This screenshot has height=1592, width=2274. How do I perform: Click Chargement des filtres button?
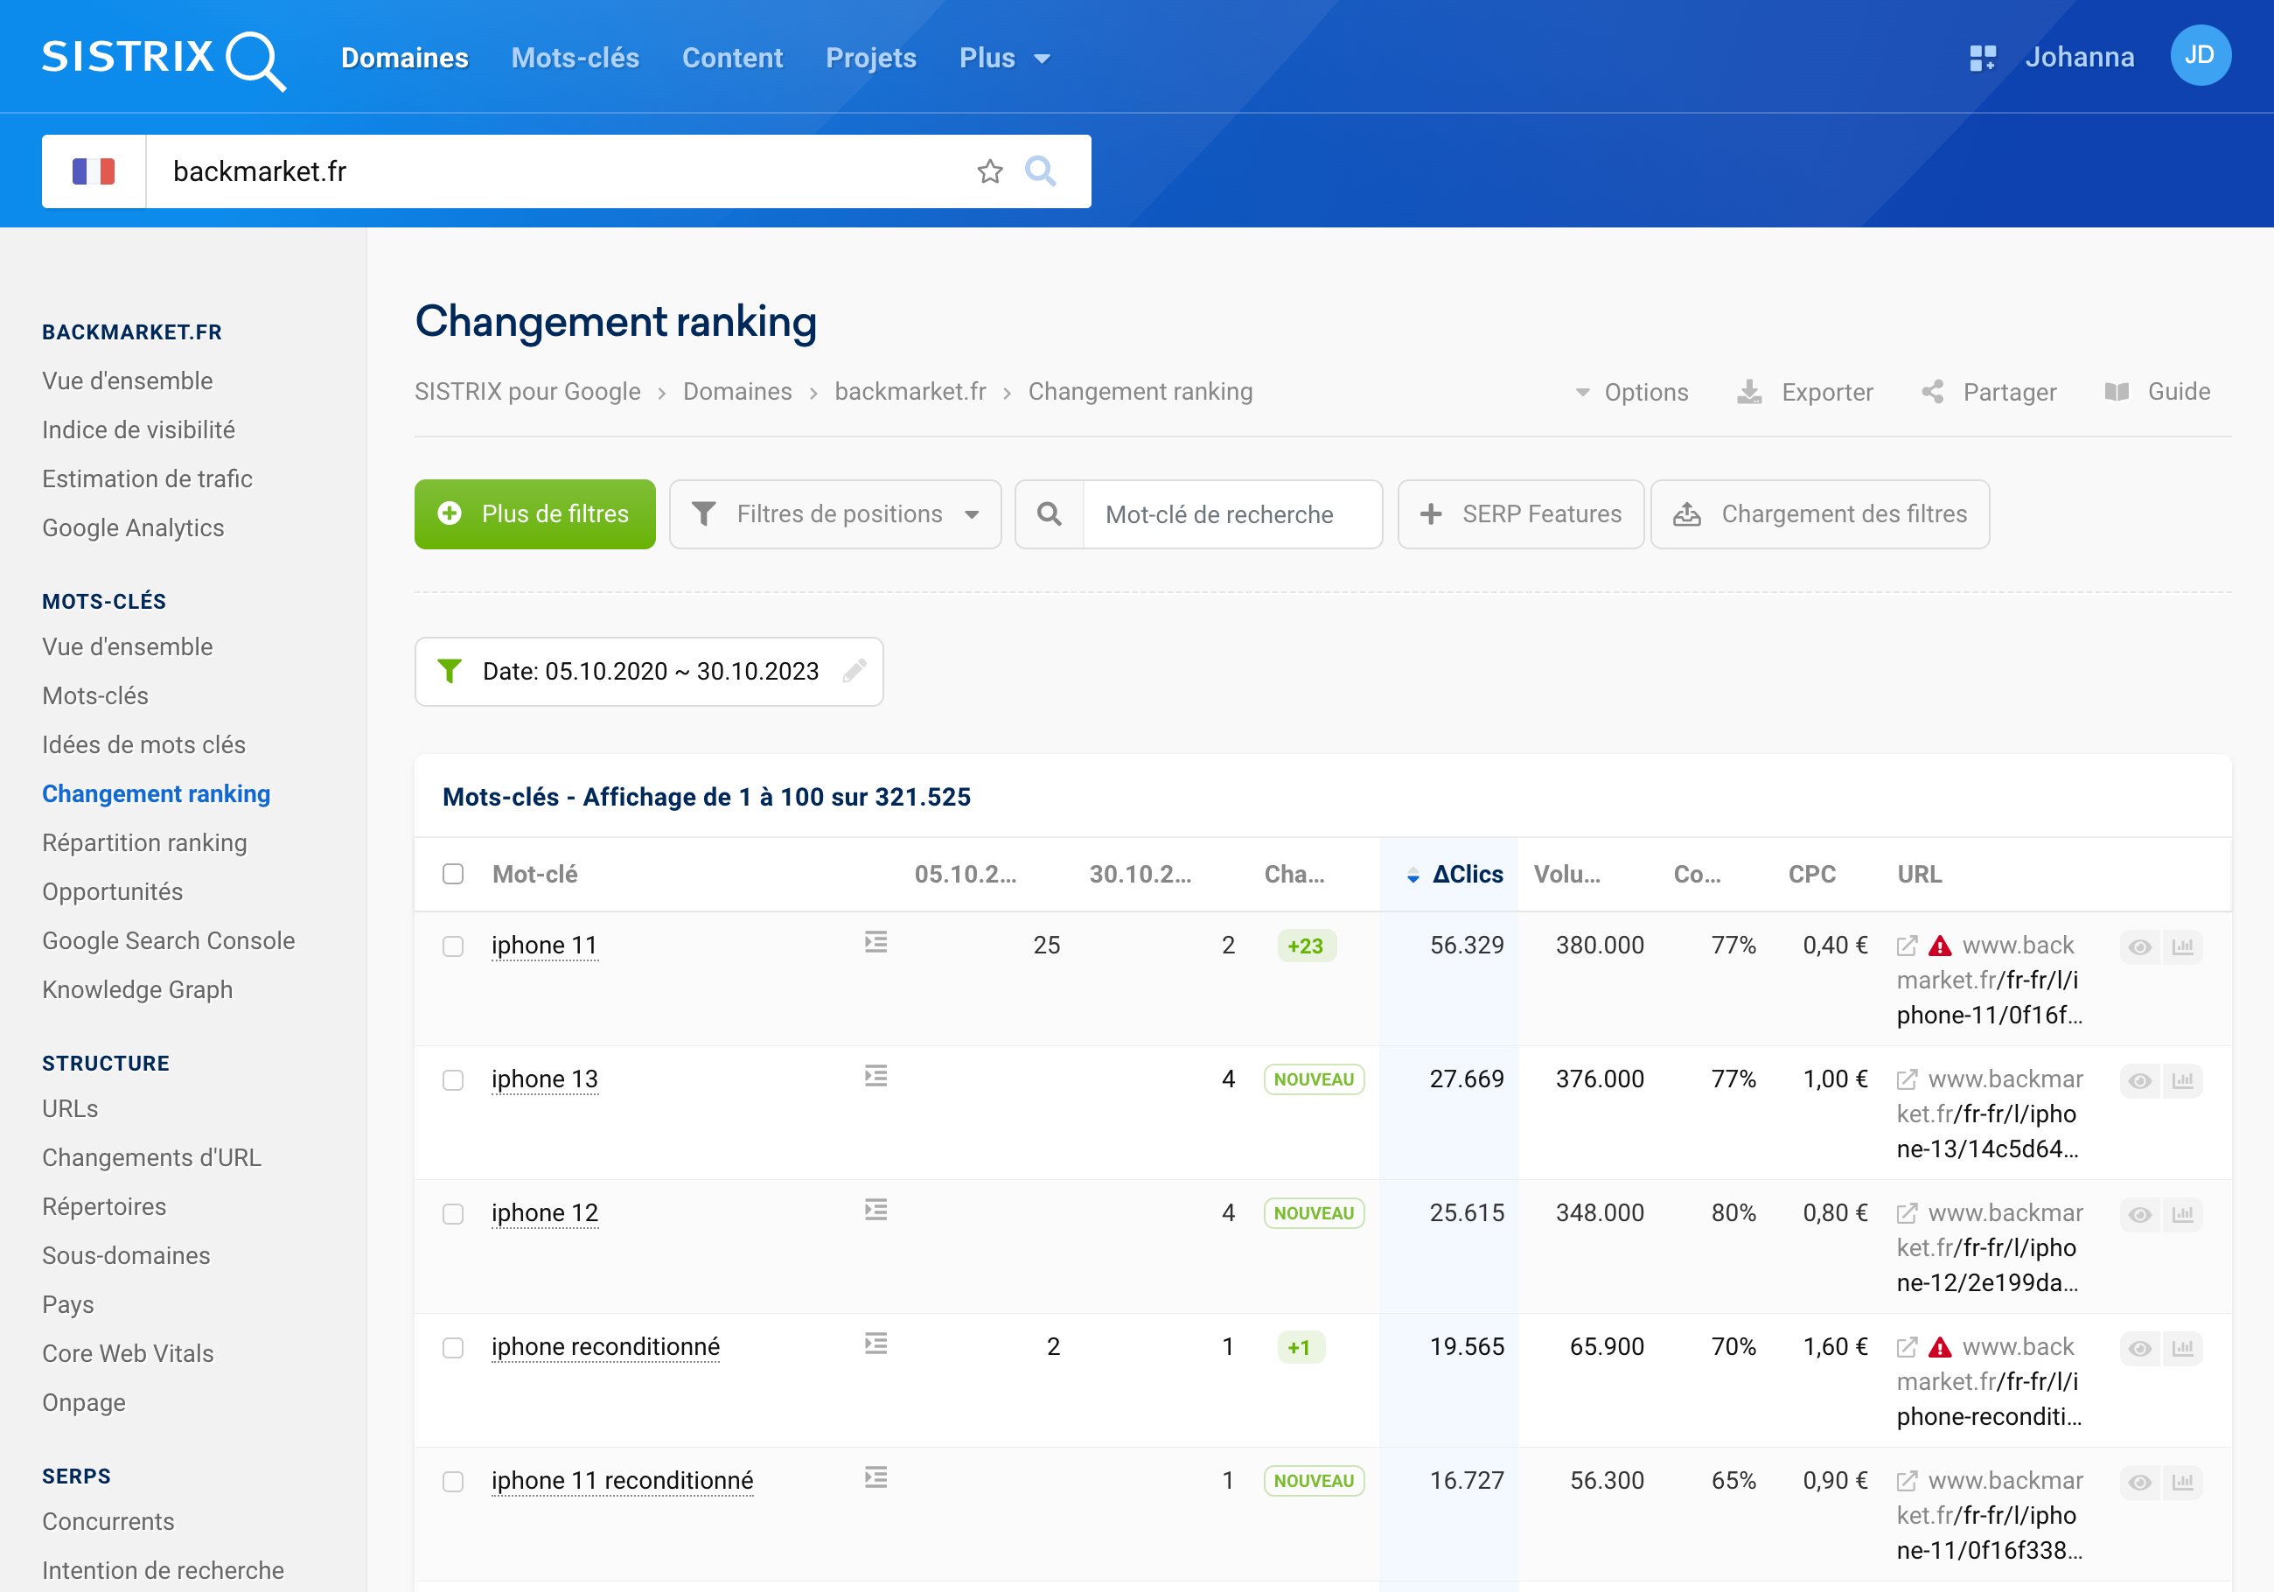pyautogui.click(x=1820, y=514)
